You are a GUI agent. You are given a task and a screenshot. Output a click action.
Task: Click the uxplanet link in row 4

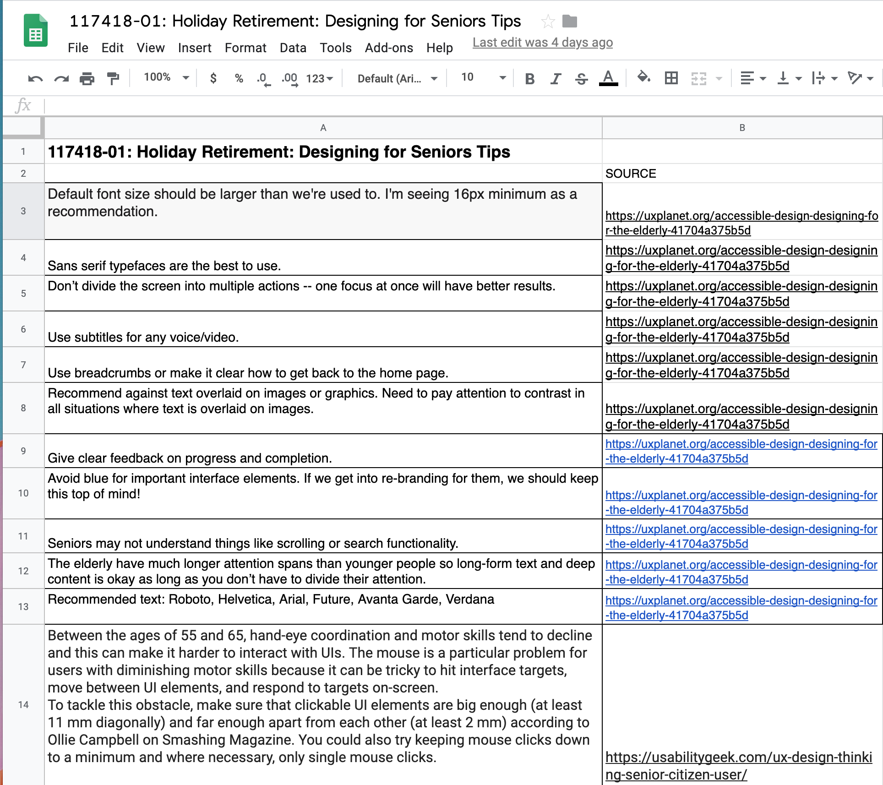[x=741, y=258]
